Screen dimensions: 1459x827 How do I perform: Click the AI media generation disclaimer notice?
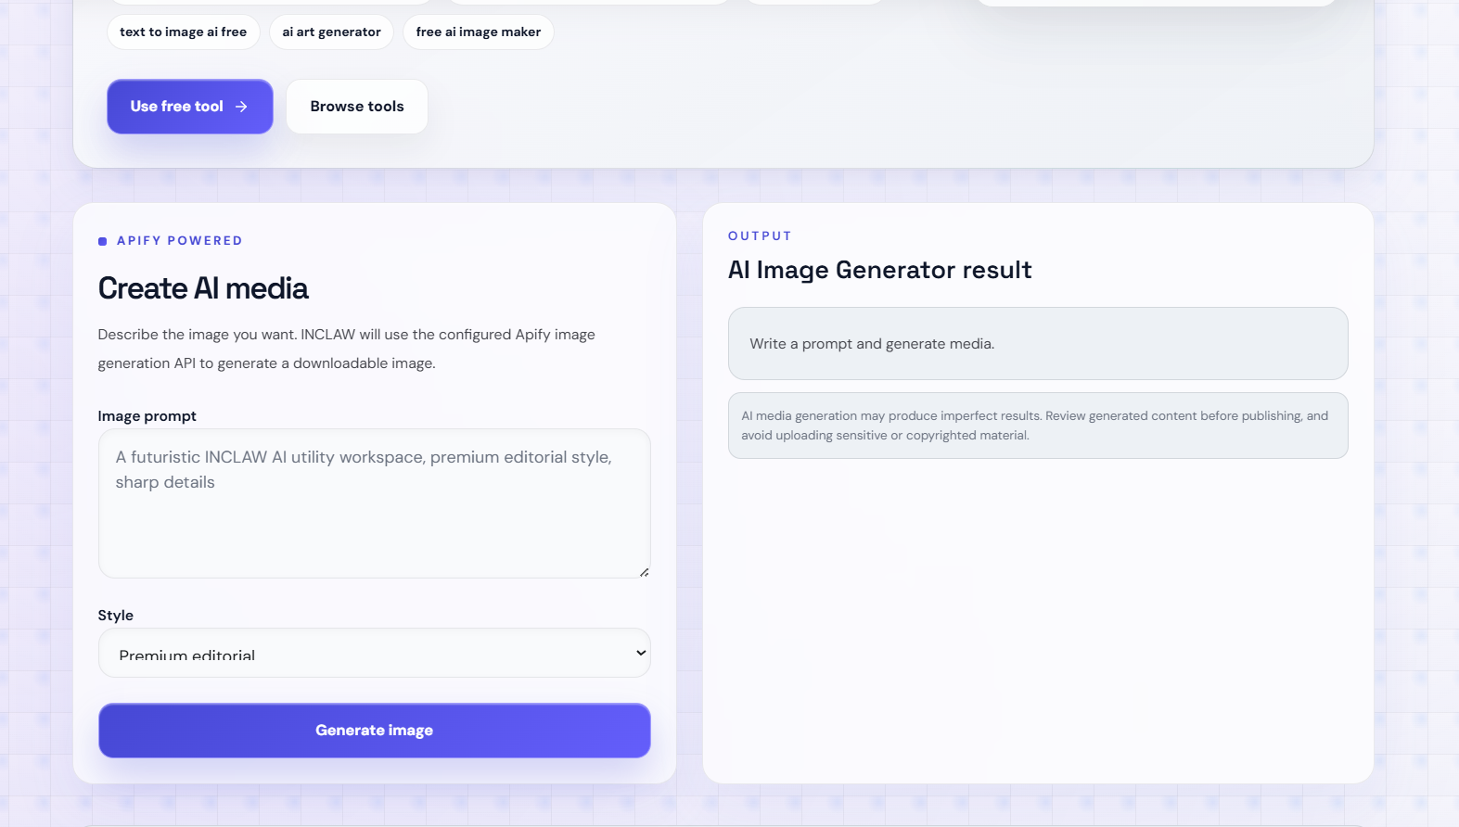pyautogui.click(x=1038, y=426)
